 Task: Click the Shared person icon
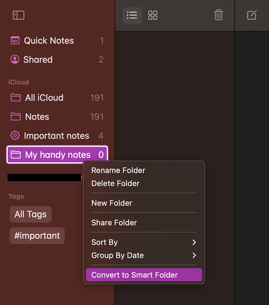tap(15, 59)
